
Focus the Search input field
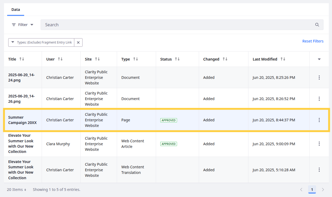click(175, 25)
